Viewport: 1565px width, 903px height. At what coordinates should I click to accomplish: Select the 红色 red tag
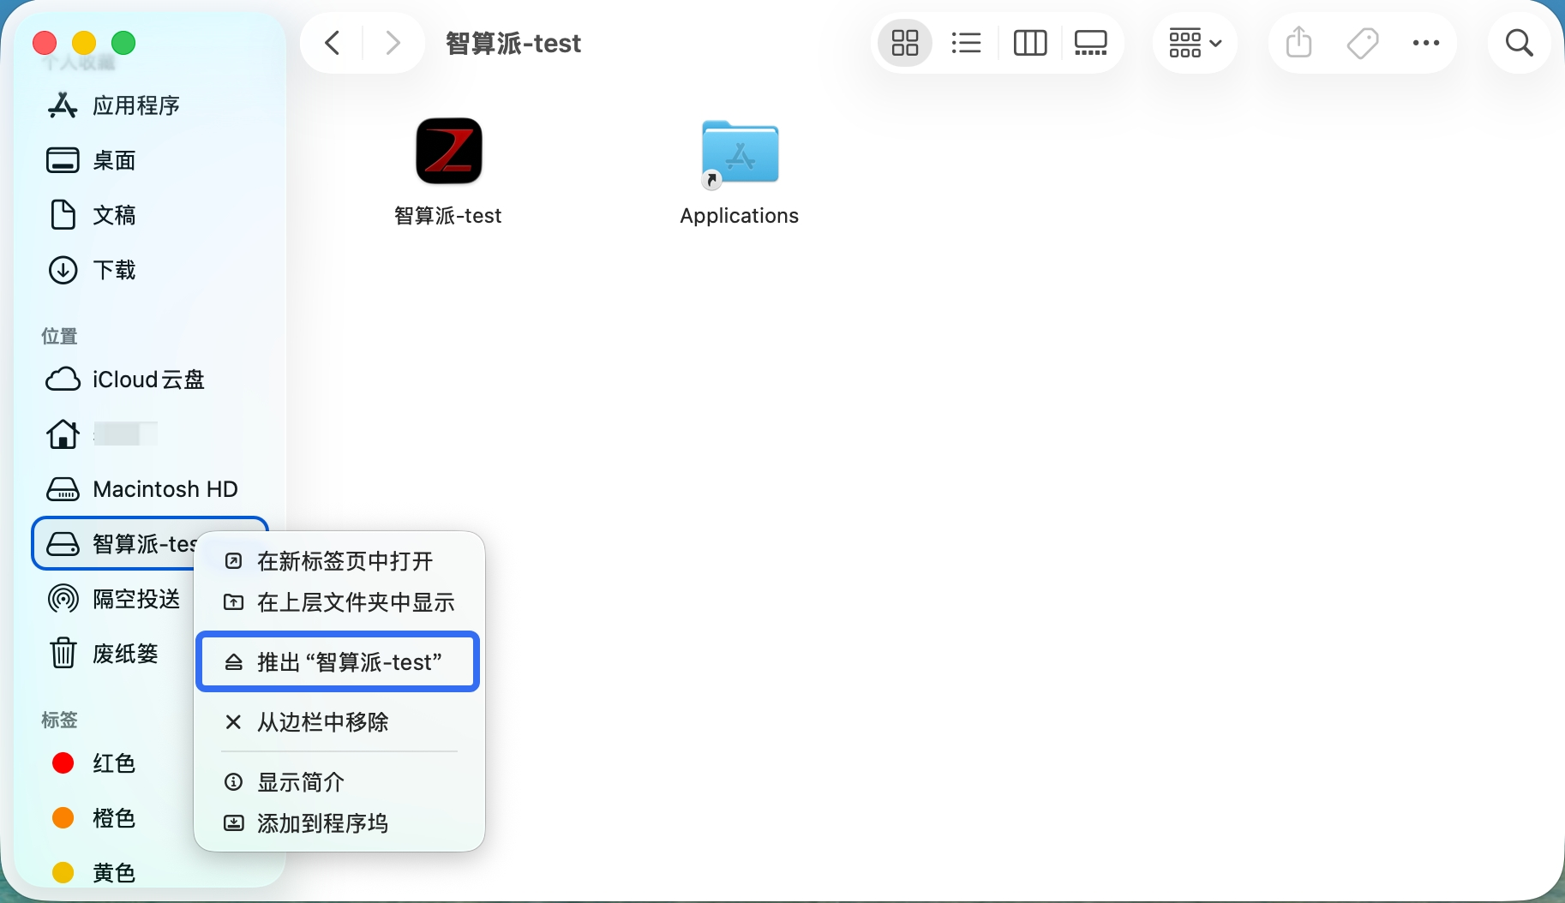[x=94, y=763]
